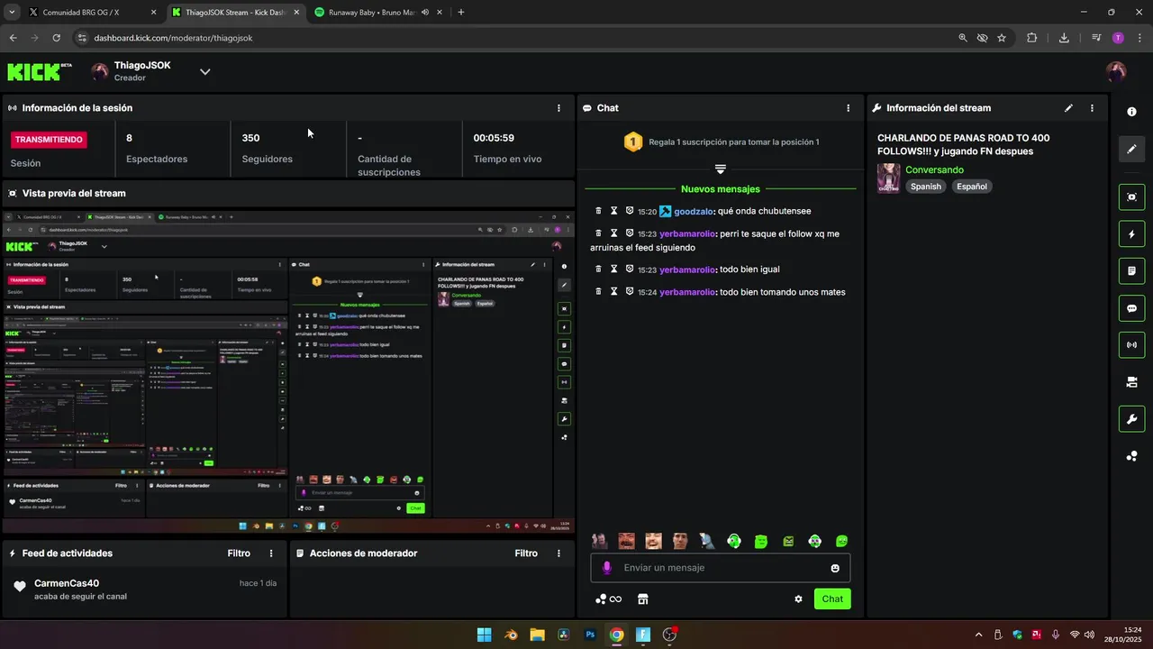Ban user on 'todo bien tomando unos mates' message
This screenshot has width=1153, height=649.
(630, 291)
